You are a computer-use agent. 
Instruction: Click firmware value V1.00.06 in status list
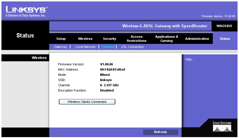[106, 64]
